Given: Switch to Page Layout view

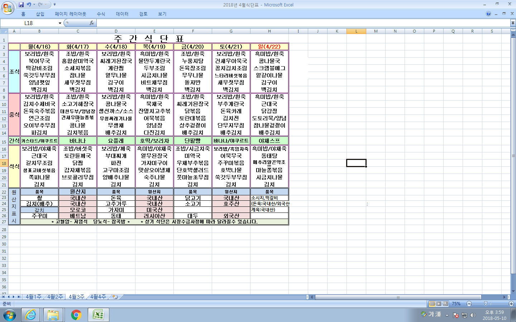Looking at the screenshot, I should tap(439, 304).
